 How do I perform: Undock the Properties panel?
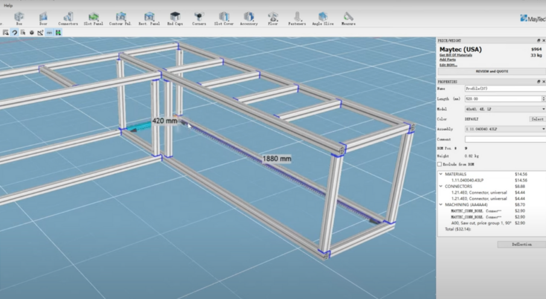[x=538, y=81]
